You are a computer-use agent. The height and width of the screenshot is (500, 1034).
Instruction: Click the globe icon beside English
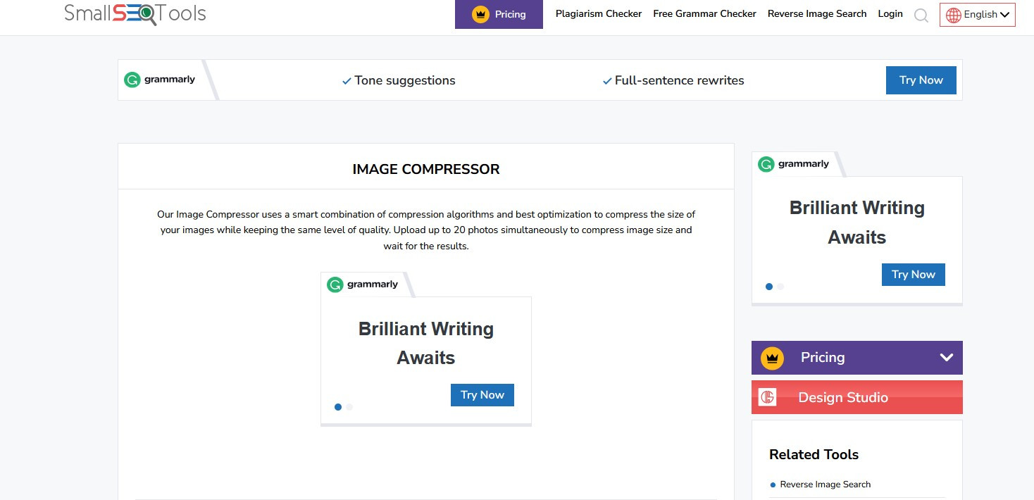(954, 15)
